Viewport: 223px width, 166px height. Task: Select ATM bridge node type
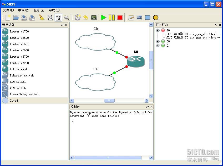tap(35, 82)
